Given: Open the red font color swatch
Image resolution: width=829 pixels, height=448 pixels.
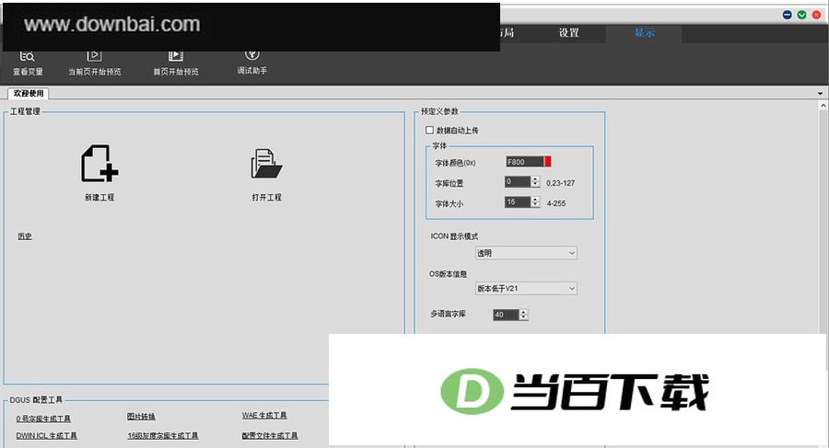Looking at the screenshot, I should pos(548,162).
